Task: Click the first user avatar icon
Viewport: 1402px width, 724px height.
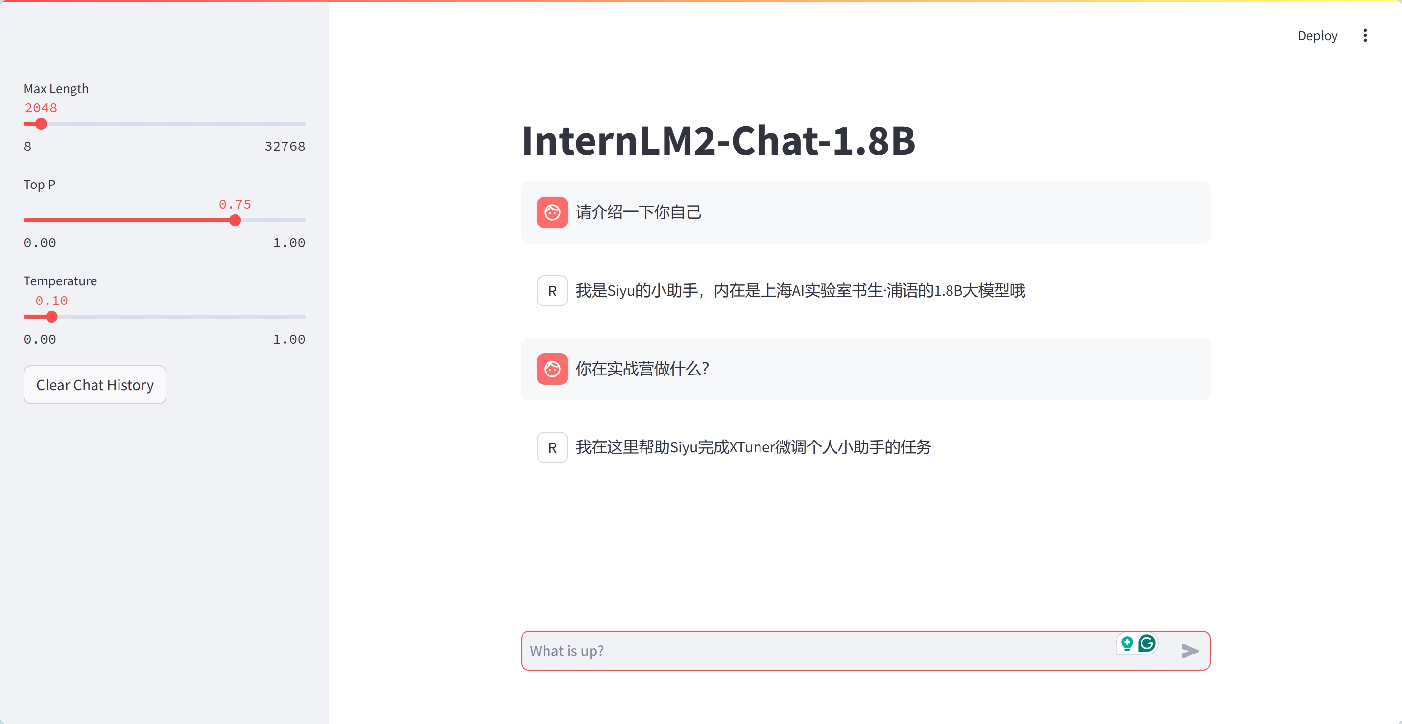Action: click(552, 212)
